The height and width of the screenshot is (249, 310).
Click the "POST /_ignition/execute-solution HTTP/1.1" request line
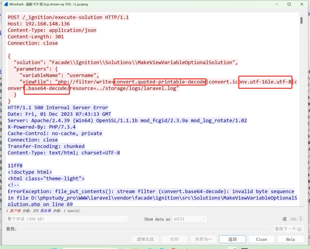[68, 17]
